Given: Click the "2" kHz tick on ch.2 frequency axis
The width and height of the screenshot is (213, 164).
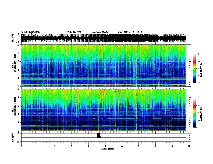Looking at the screenshot, I should pyautogui.click(x=19, y=122).
